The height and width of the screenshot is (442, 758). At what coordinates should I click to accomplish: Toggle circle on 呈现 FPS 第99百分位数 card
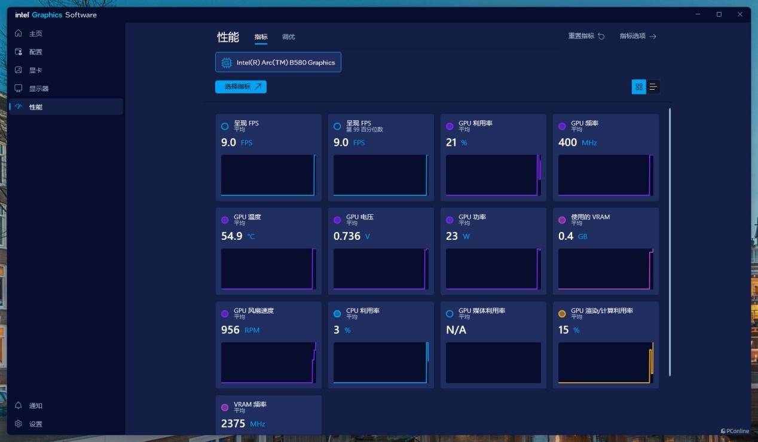click(x=337, y=126)
